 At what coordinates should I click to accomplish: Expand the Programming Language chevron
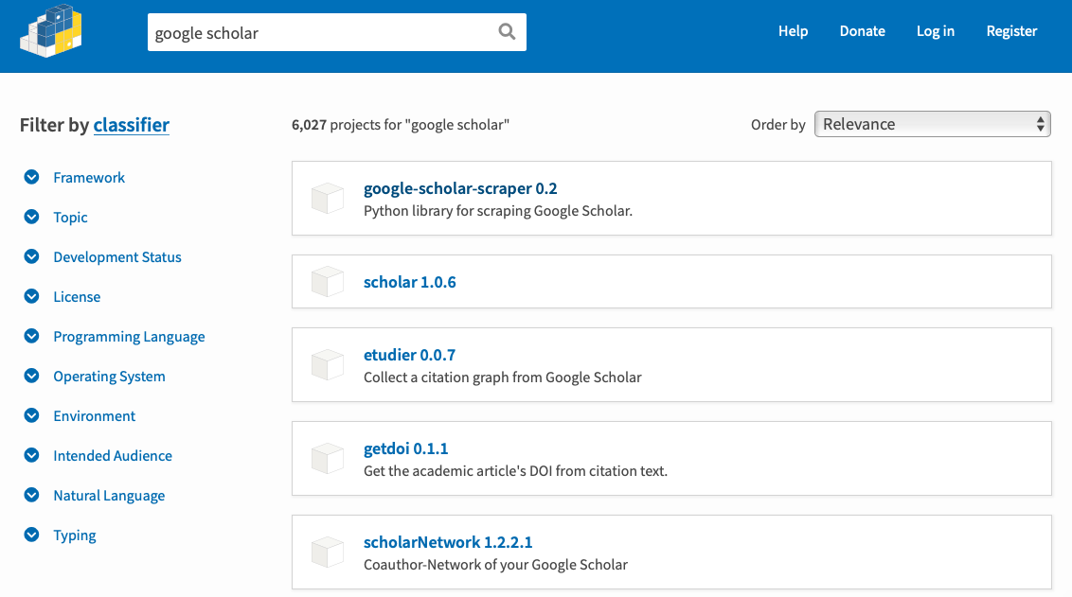pos(31,335)
